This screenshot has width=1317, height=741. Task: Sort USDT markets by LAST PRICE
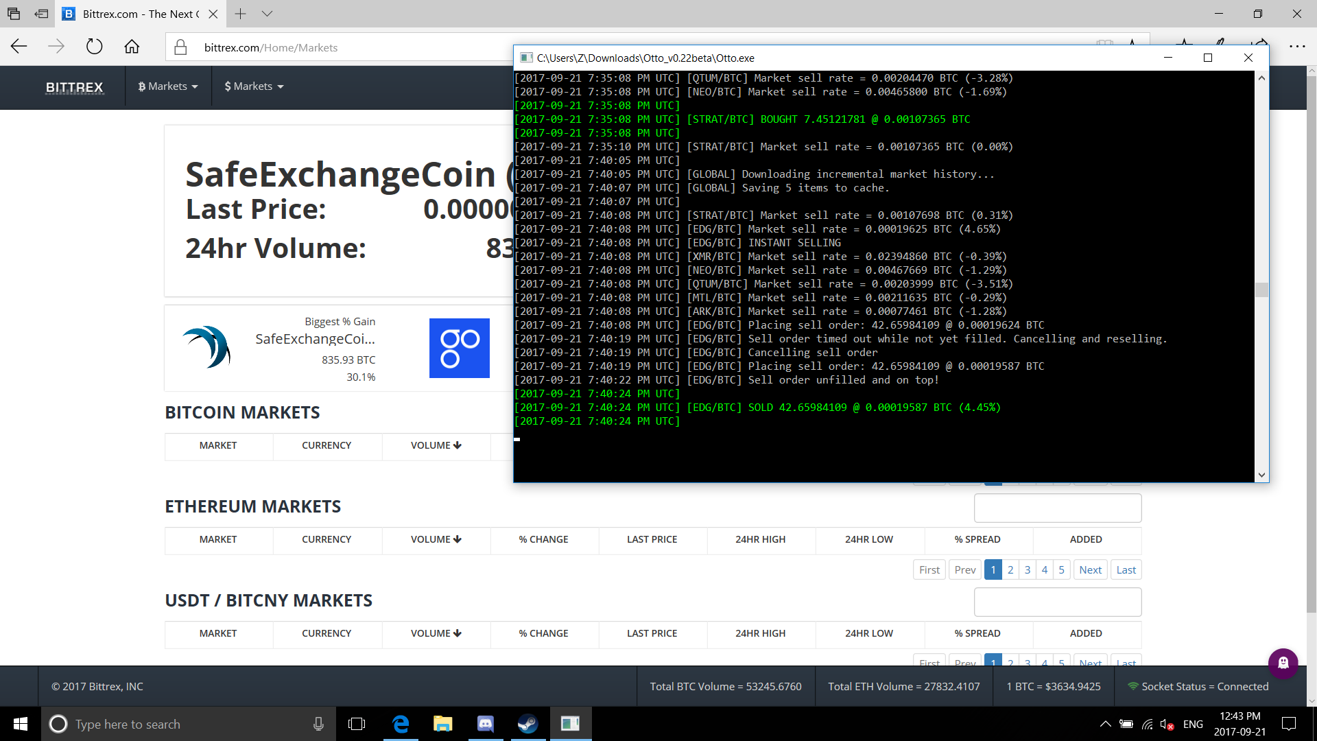(652, 633)
